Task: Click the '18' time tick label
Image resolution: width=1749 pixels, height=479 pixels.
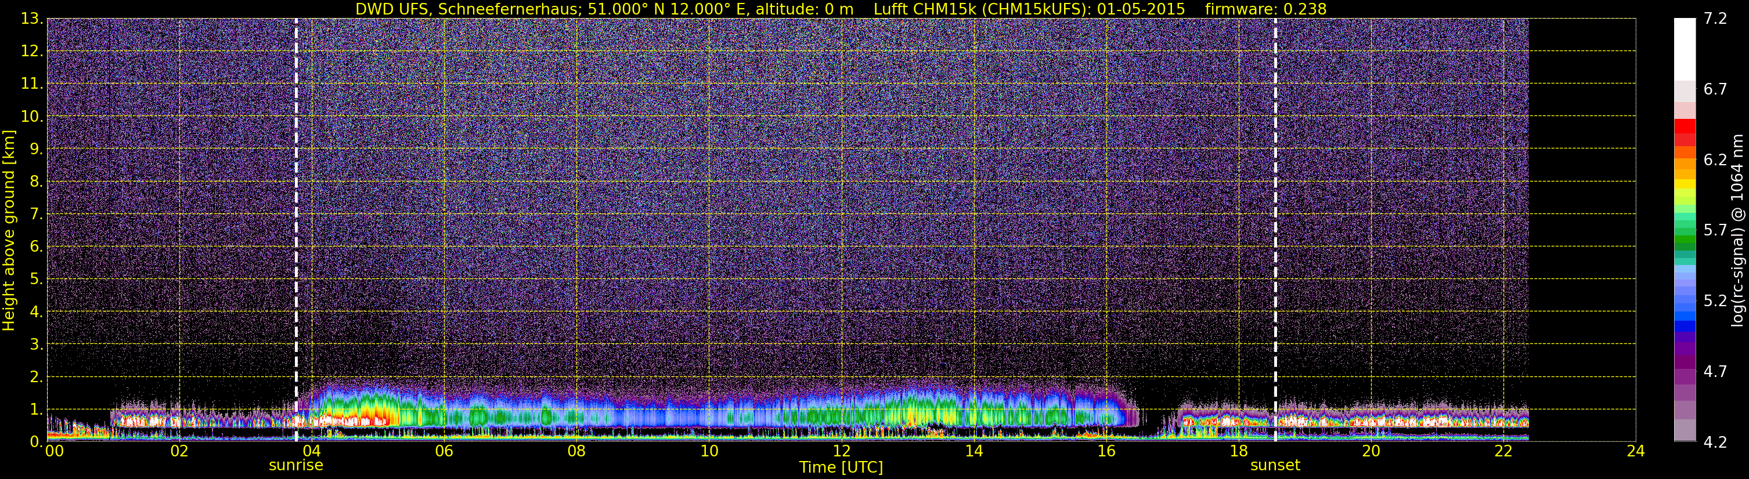Action: [1238, 451]
